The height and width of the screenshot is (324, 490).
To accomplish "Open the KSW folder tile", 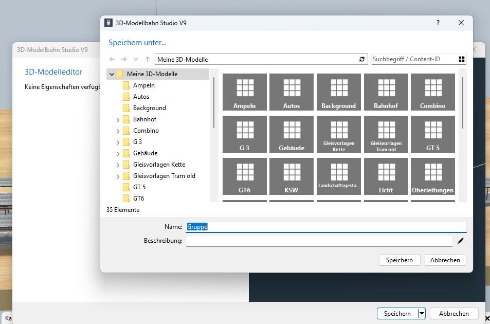I will (x=292, y=176).
